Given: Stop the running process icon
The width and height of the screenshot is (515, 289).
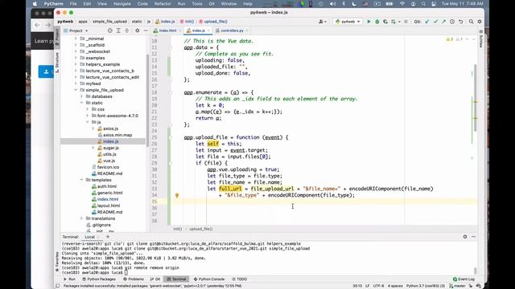Looking at the screenshot, I should click(406, 22).
